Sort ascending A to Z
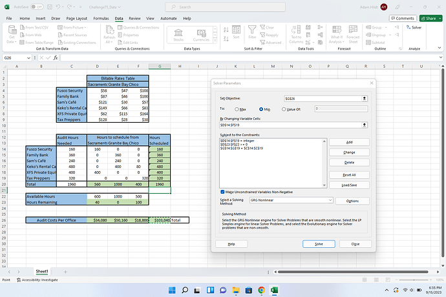The height and width of the screenshot is (297, 446). coord(226,30)
